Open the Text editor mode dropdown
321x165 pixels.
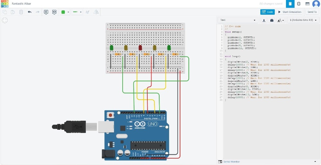238,20
